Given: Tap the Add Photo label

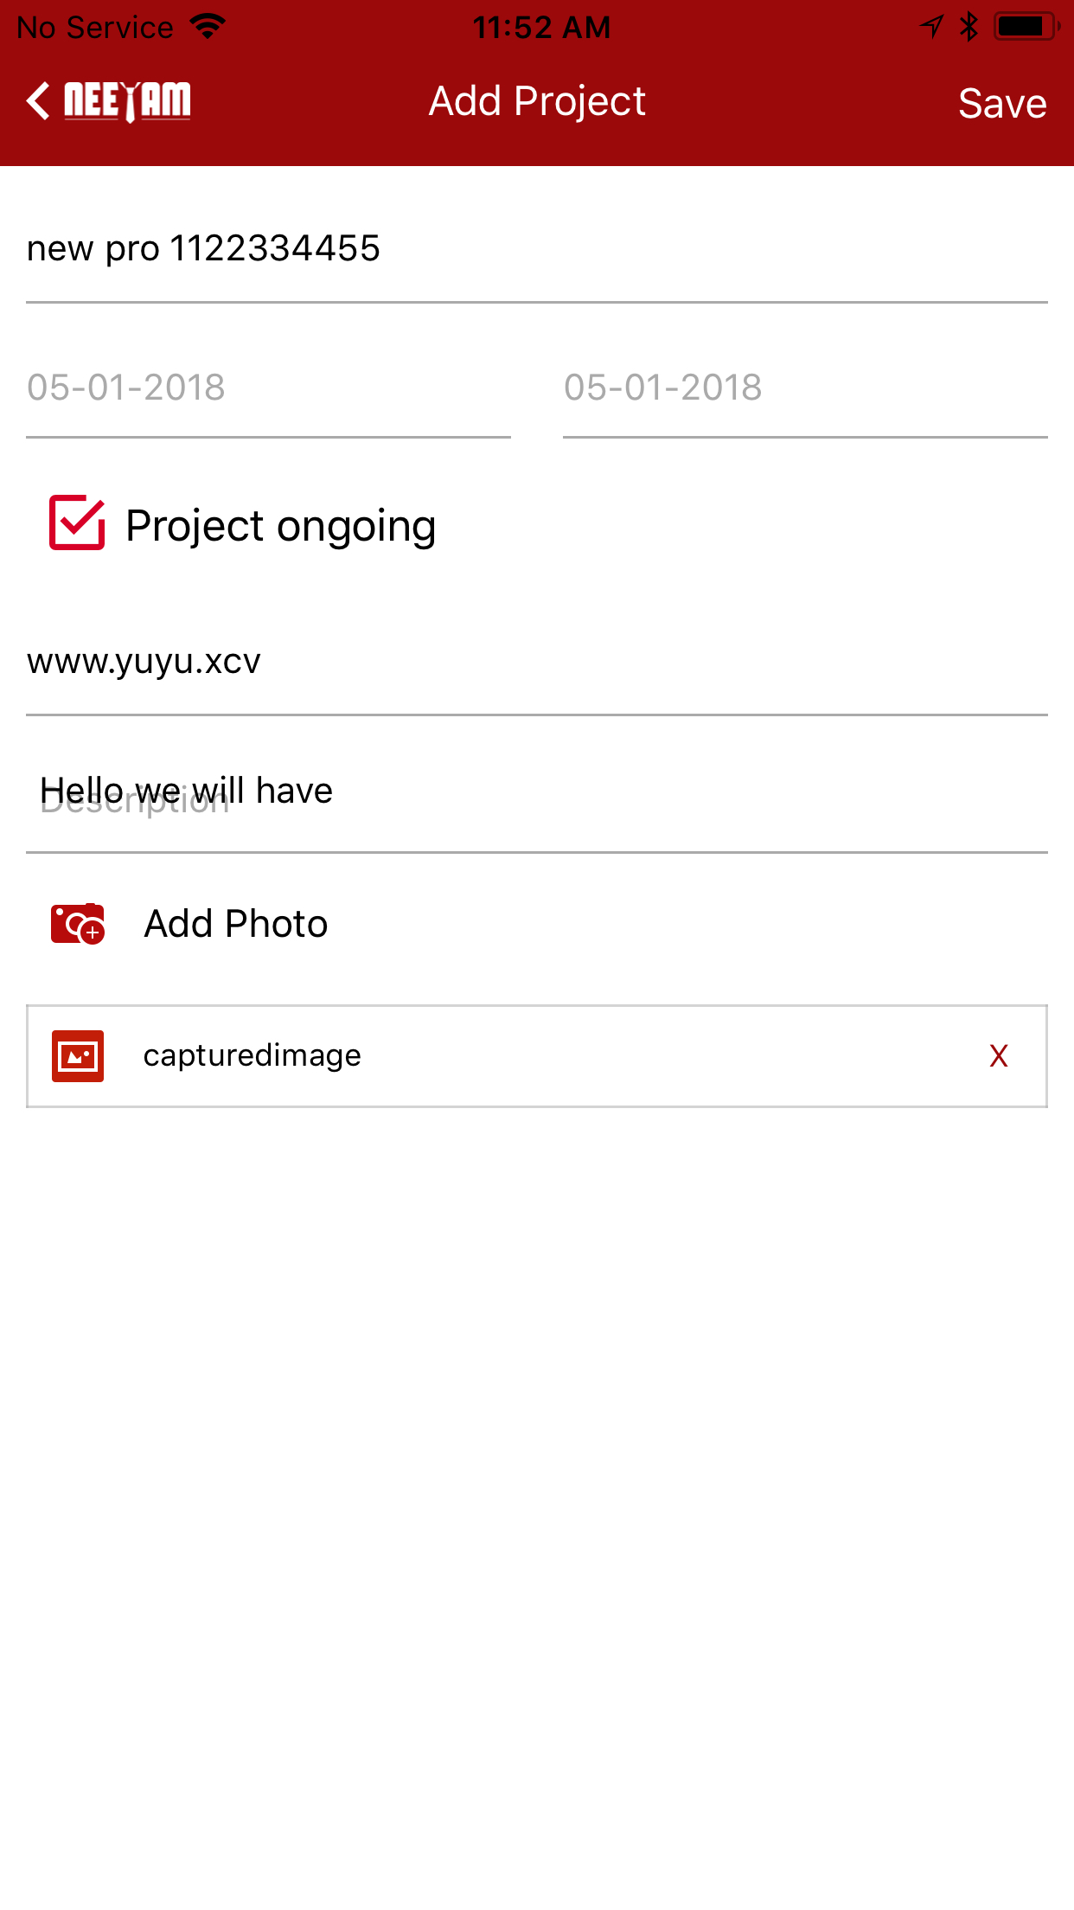Looking at the screenshot, I should 236,924.
